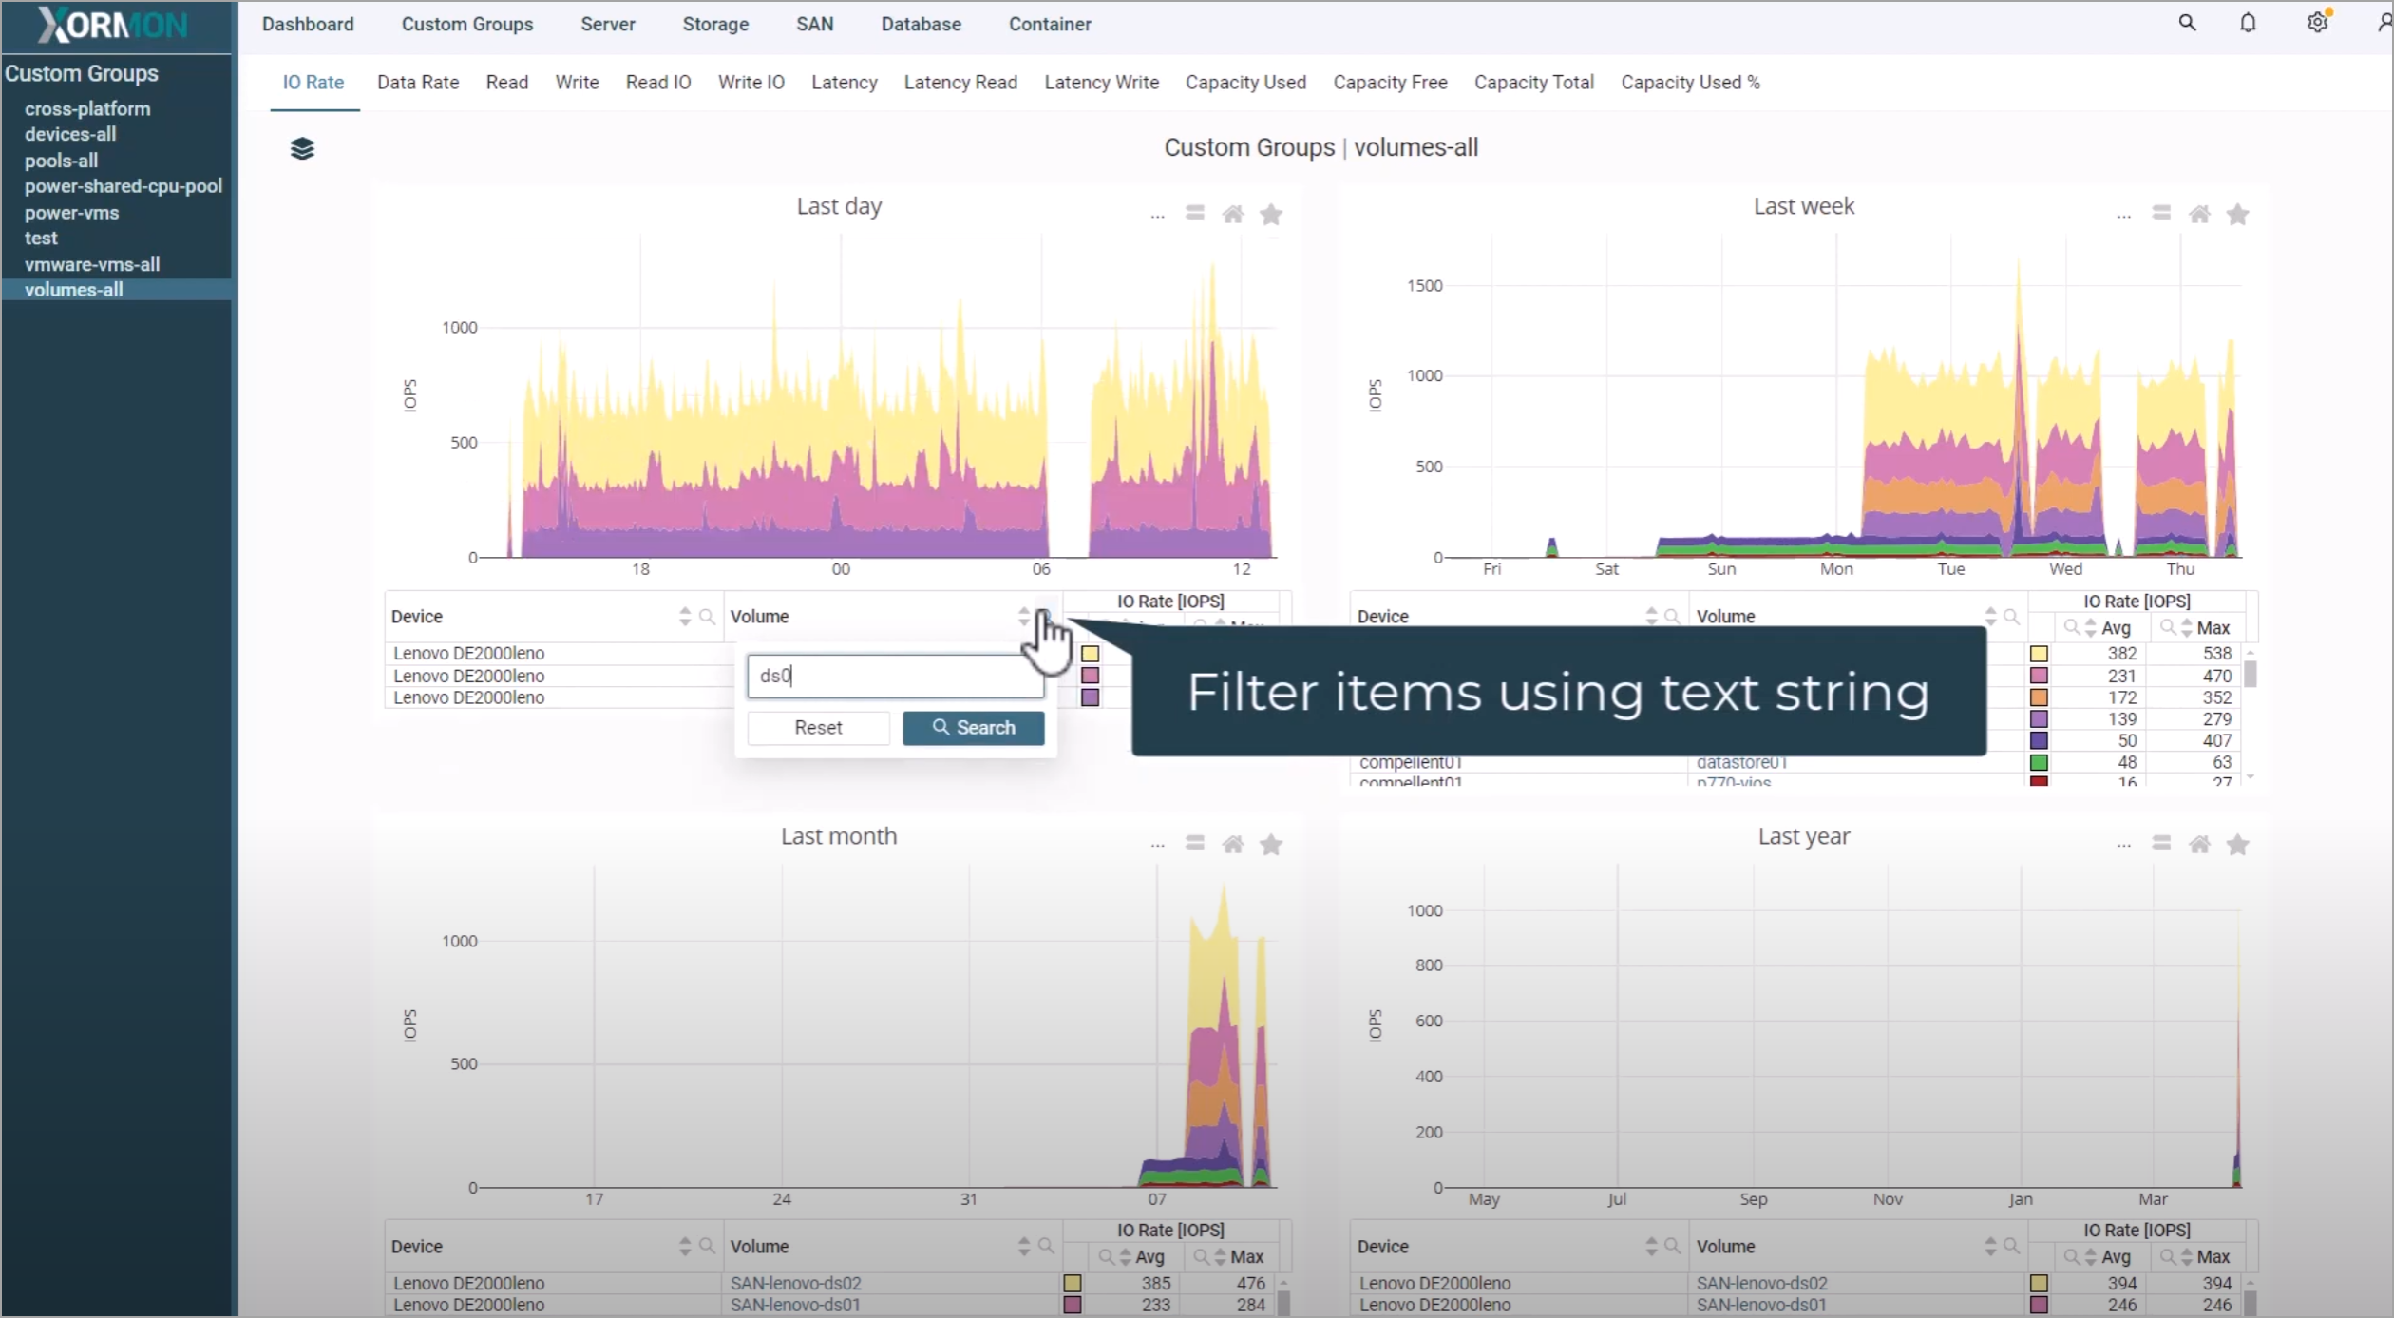The width and height of the screenshot is (2394, 1318).
Task: Click the volume filter text field
Action: tap(895, 676)
